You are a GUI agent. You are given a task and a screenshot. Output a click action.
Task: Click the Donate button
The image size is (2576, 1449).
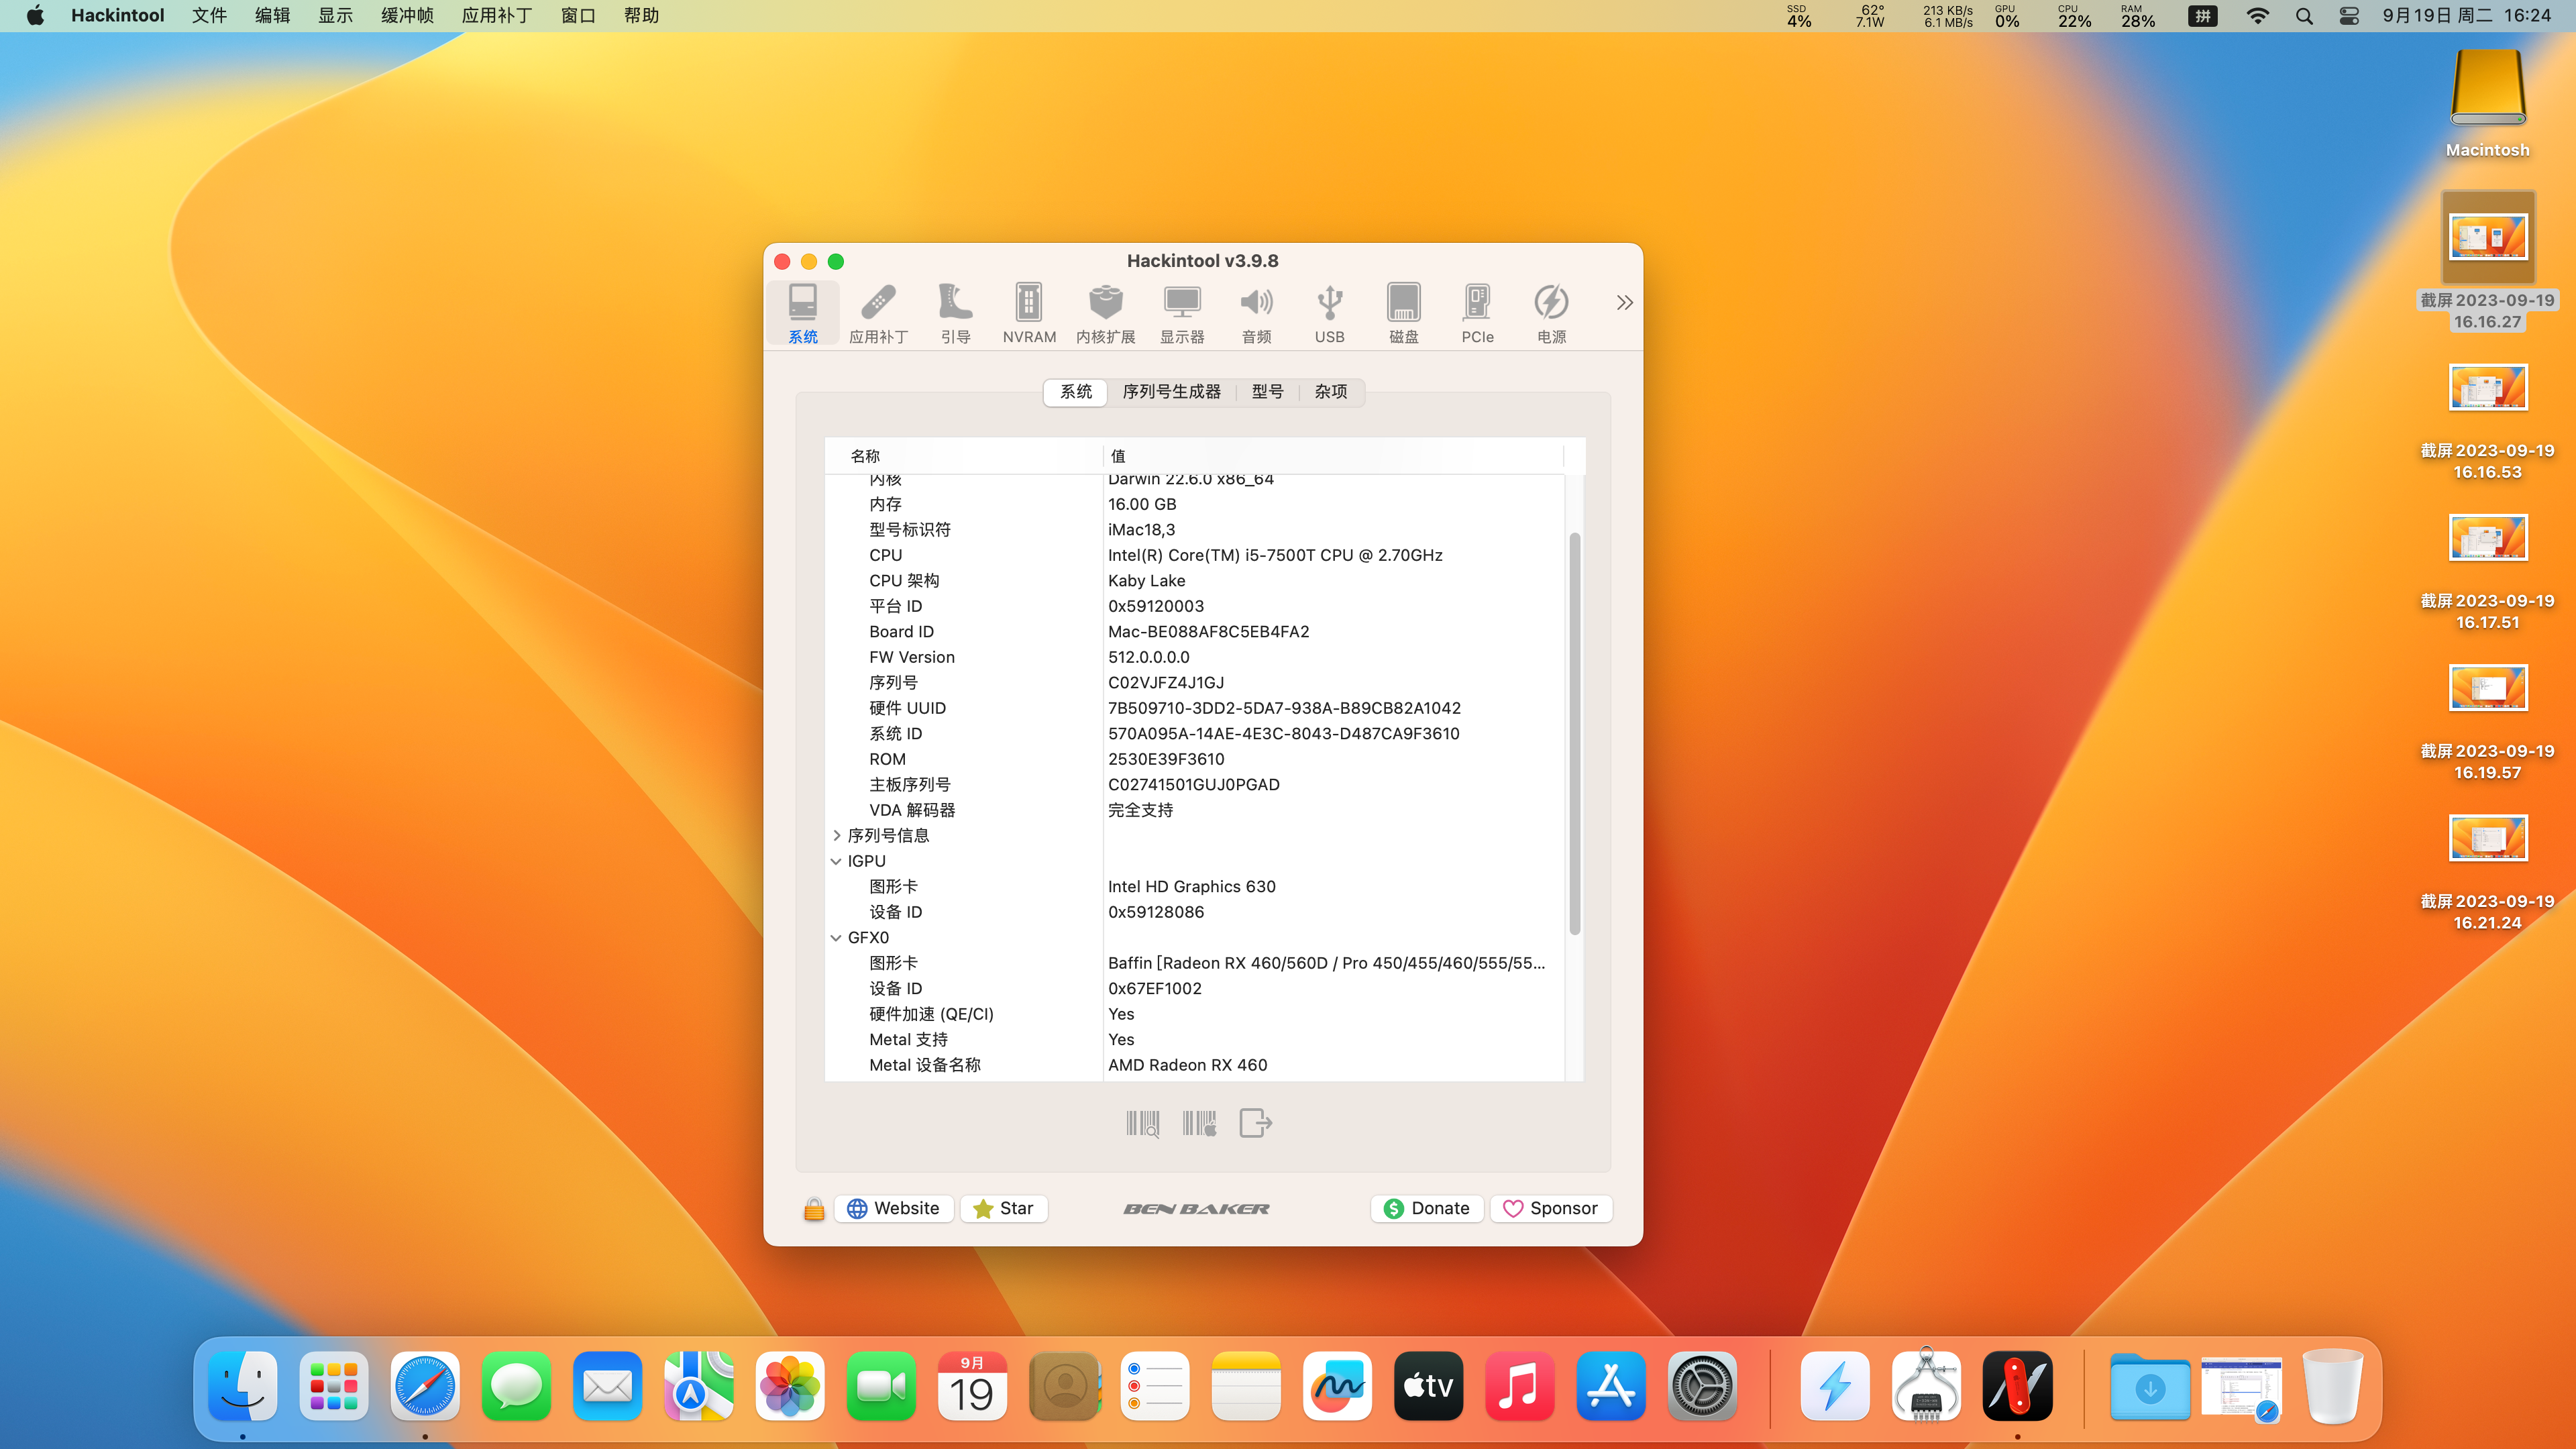tap(1426, 1208)
